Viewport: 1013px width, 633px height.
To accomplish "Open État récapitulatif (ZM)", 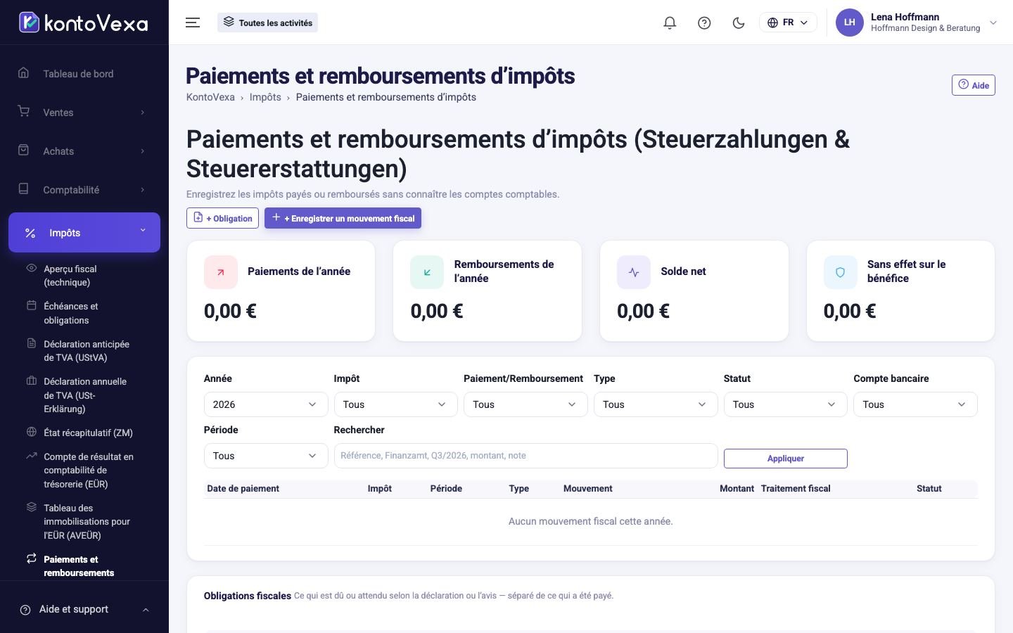I will [84, 433].
